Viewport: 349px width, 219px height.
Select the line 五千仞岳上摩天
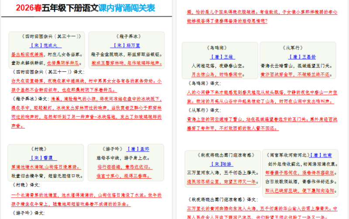tap(240, 173)
